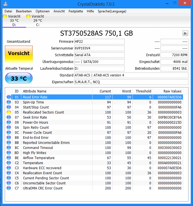
Task: Click the Current column header
Action: 103,91
